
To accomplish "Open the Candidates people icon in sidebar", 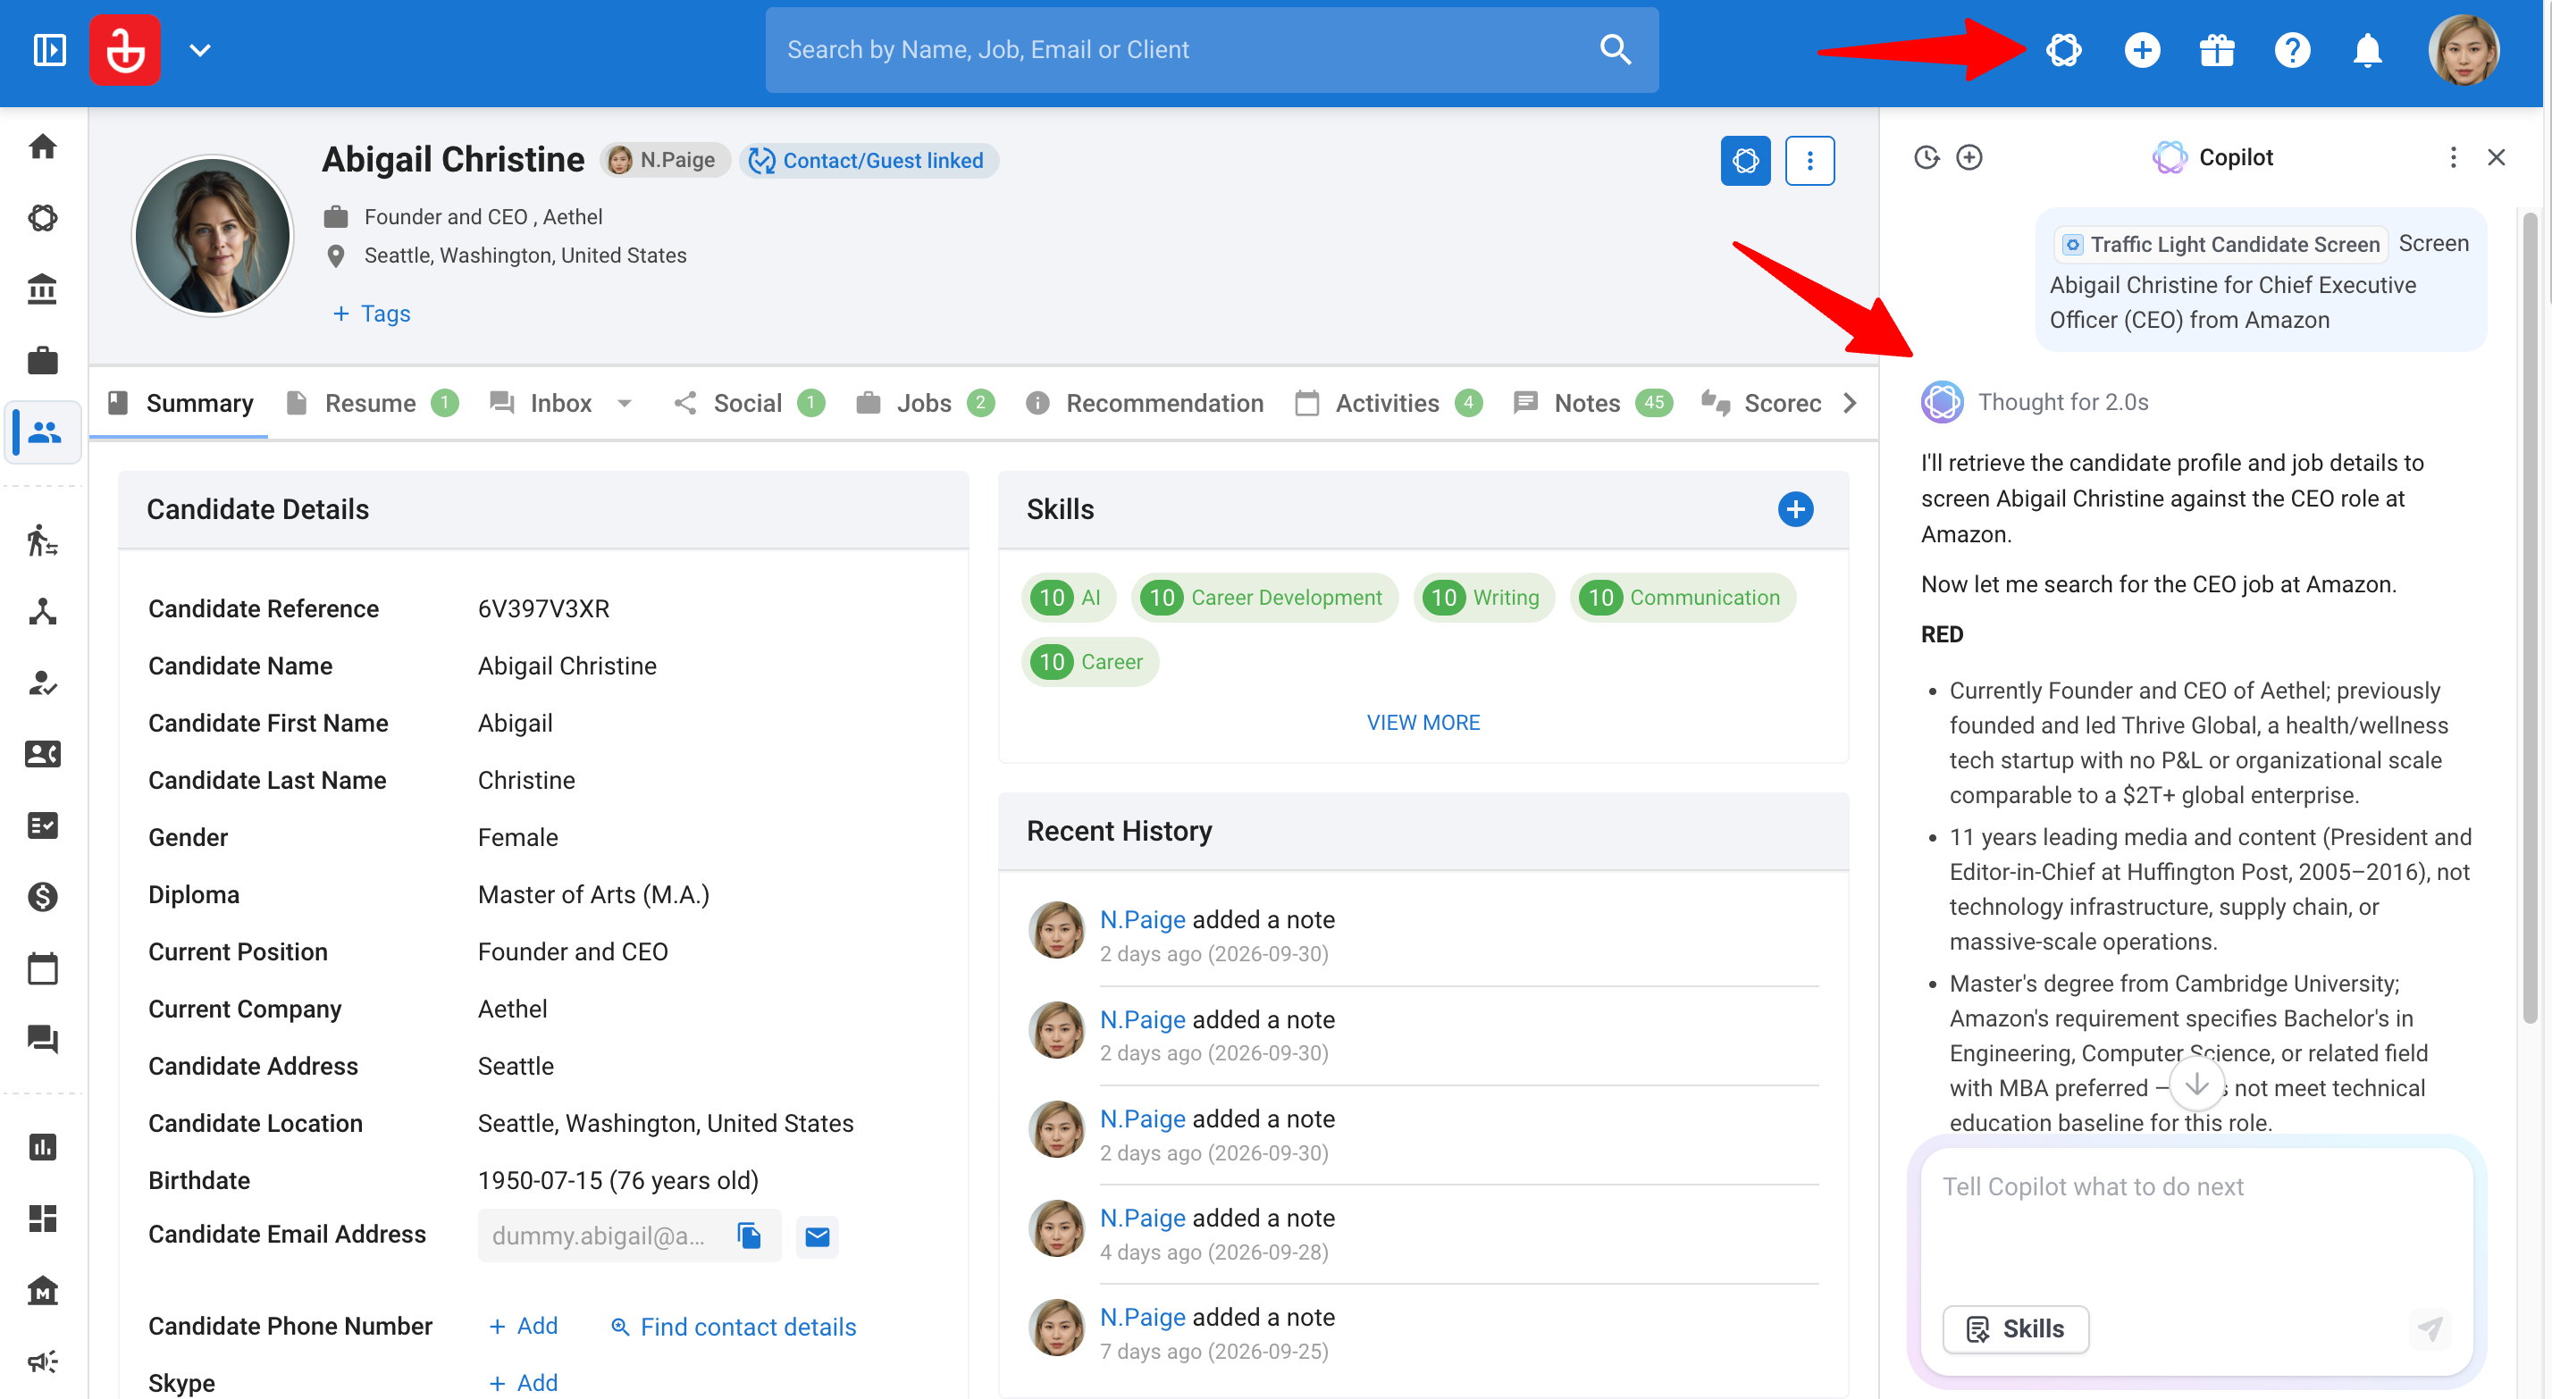I will coord(43,432).
